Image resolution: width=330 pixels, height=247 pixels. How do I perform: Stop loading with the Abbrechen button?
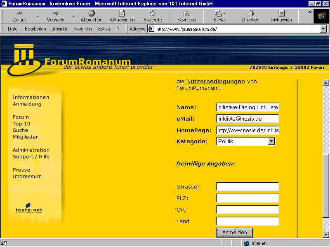92,16
